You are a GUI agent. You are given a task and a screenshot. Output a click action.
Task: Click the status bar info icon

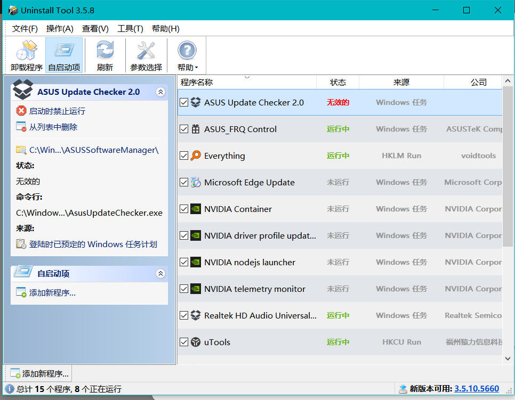10,389
